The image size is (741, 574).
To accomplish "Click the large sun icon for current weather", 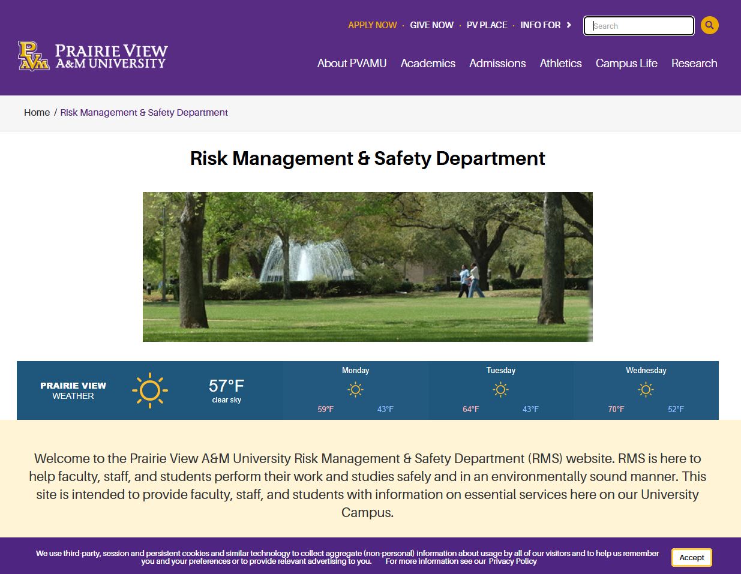I will (x=149, y=390).
